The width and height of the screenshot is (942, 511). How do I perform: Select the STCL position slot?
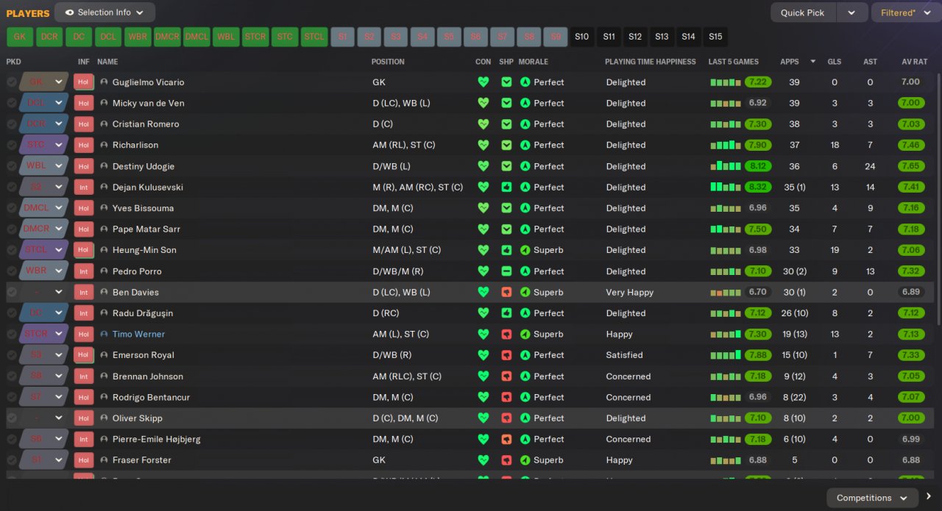click(314, 36)
